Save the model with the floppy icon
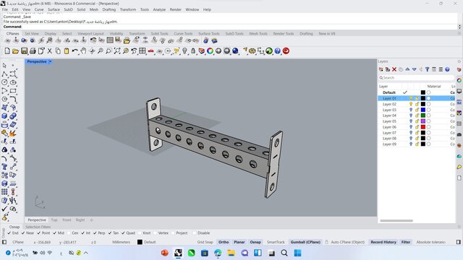This screenshot has height=260, width=463. [x=24, y=51]
